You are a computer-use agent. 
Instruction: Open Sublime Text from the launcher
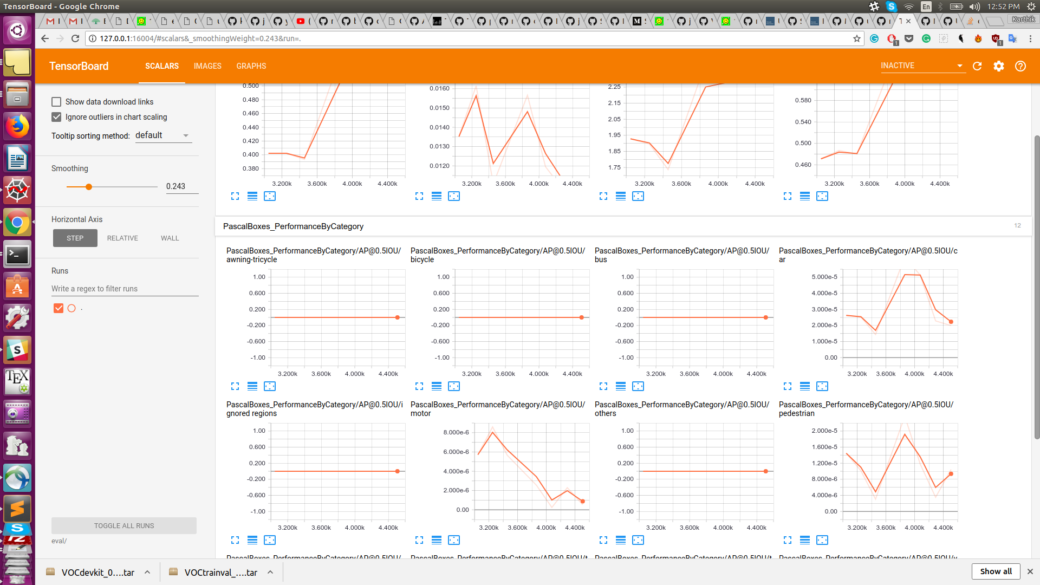coord(17,509)
